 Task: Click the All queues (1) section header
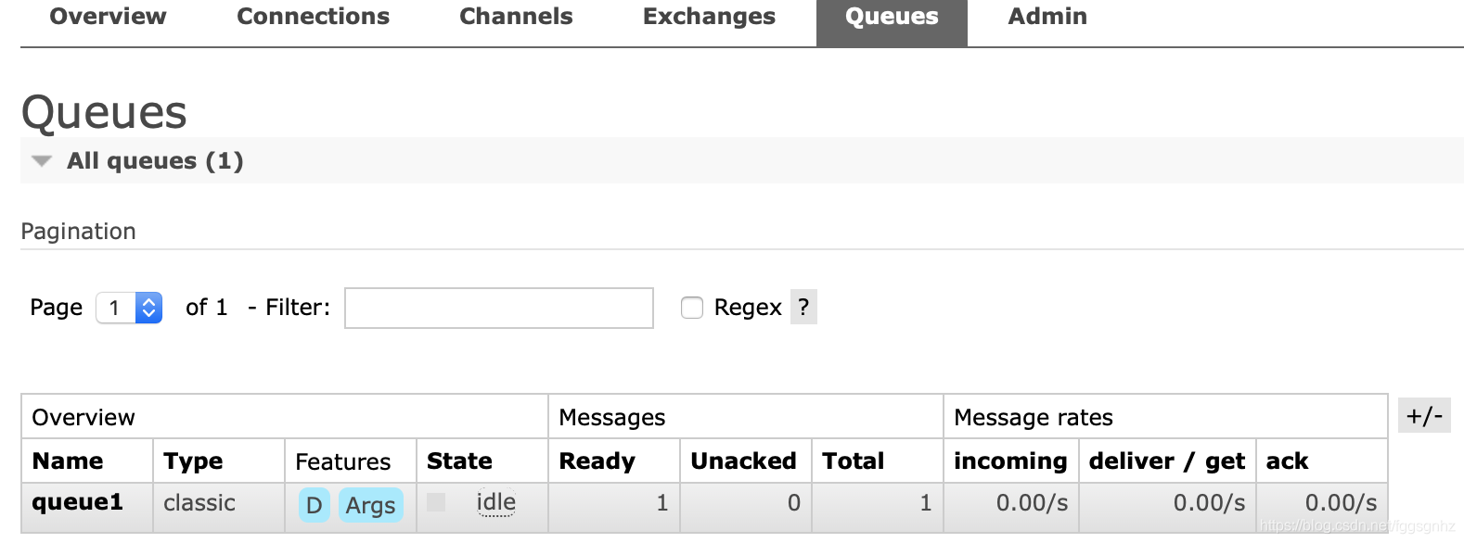[155, 161]
